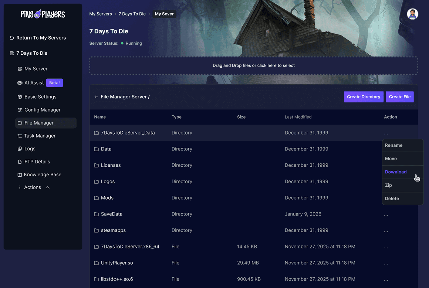This screenshot has height=288, width=429.
Task: Open the 7DaysToDieServer_Data directory name
Action: click(x=128, y=133)
